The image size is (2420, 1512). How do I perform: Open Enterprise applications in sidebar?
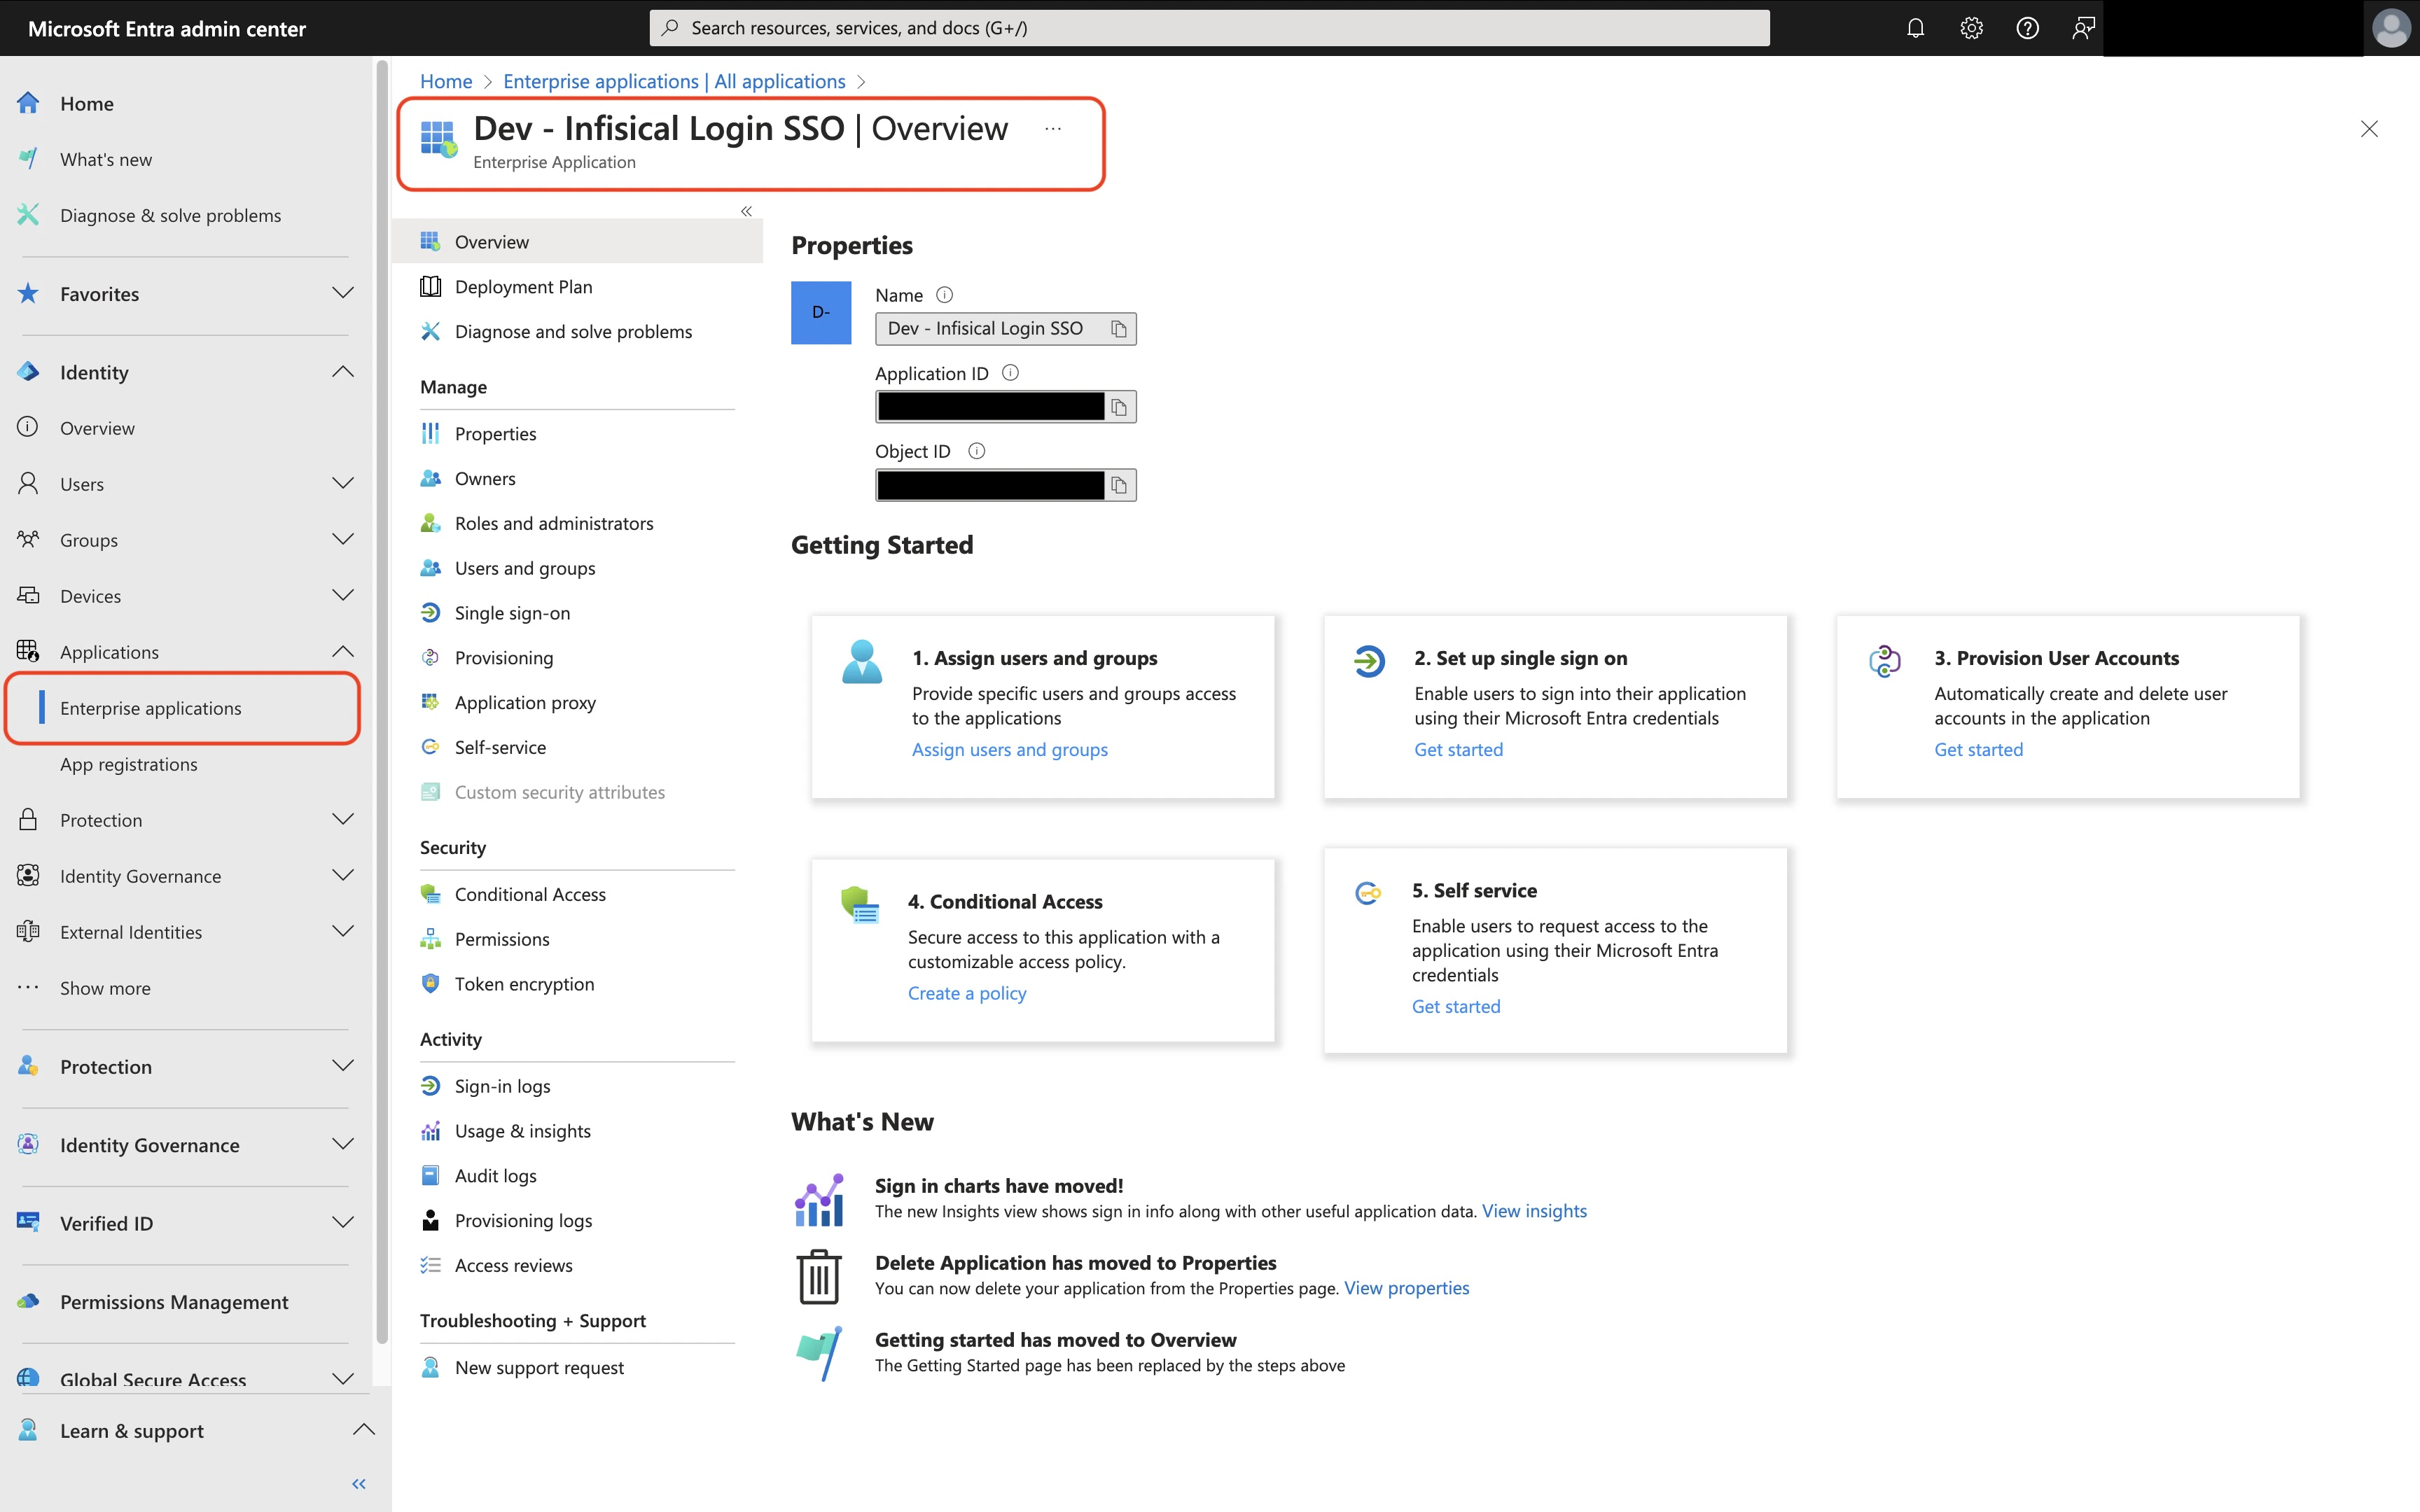[x=182, y=708]
